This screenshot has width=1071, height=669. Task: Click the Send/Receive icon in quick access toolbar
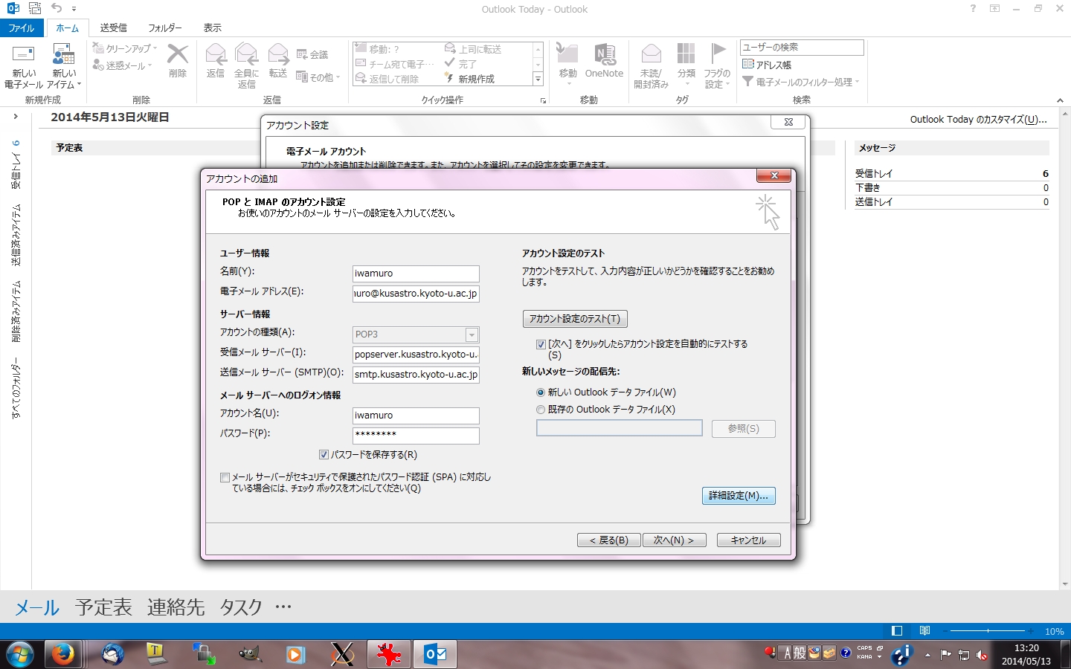click(35, 8)
